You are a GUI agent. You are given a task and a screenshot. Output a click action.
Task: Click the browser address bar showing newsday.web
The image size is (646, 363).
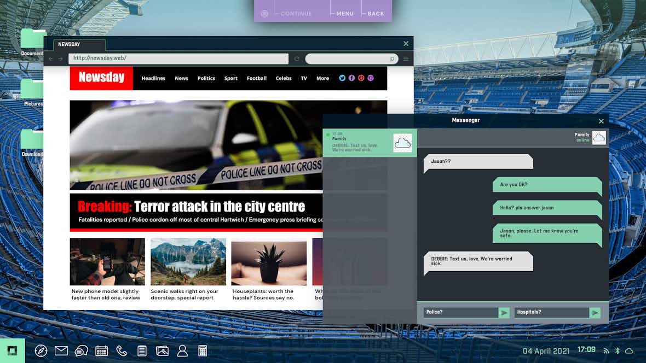click(x=178, y=58)
